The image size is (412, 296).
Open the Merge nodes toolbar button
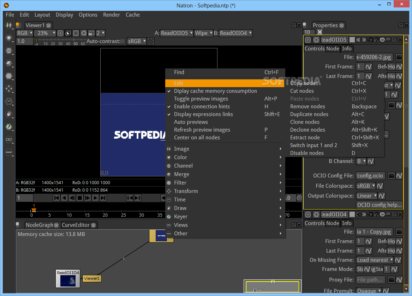point(9,63)
